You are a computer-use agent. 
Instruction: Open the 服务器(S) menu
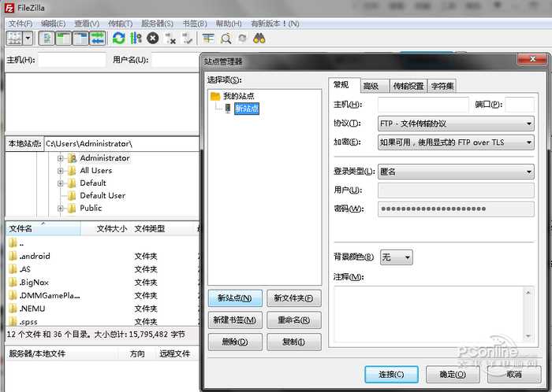157,24
